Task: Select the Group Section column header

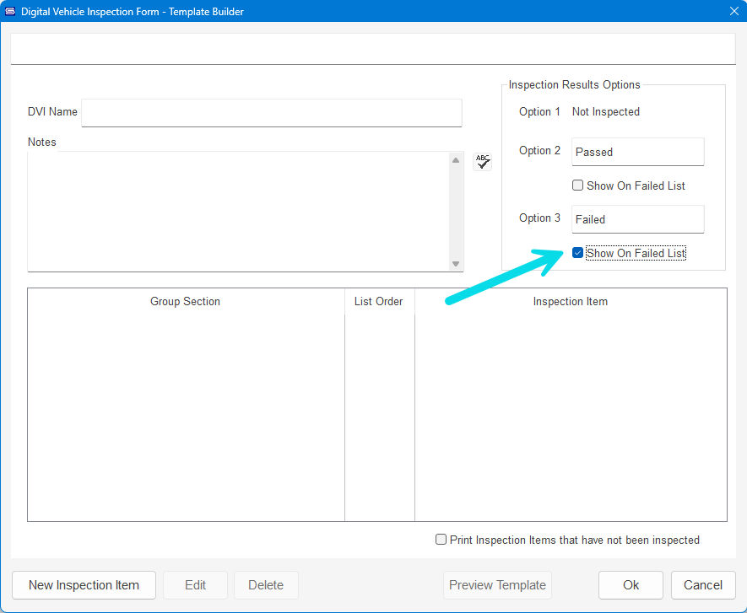Action: click(x=185, y=302)
